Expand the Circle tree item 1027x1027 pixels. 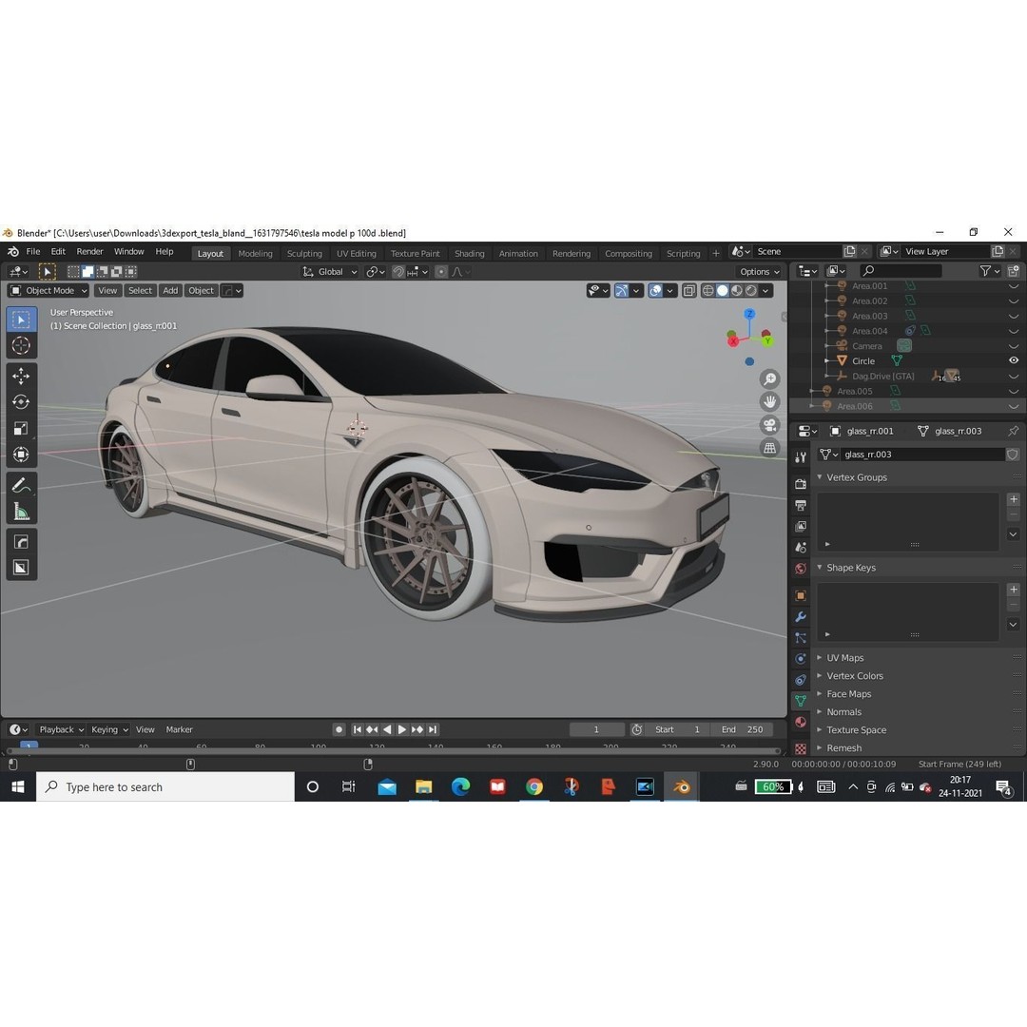coord(826,361)
